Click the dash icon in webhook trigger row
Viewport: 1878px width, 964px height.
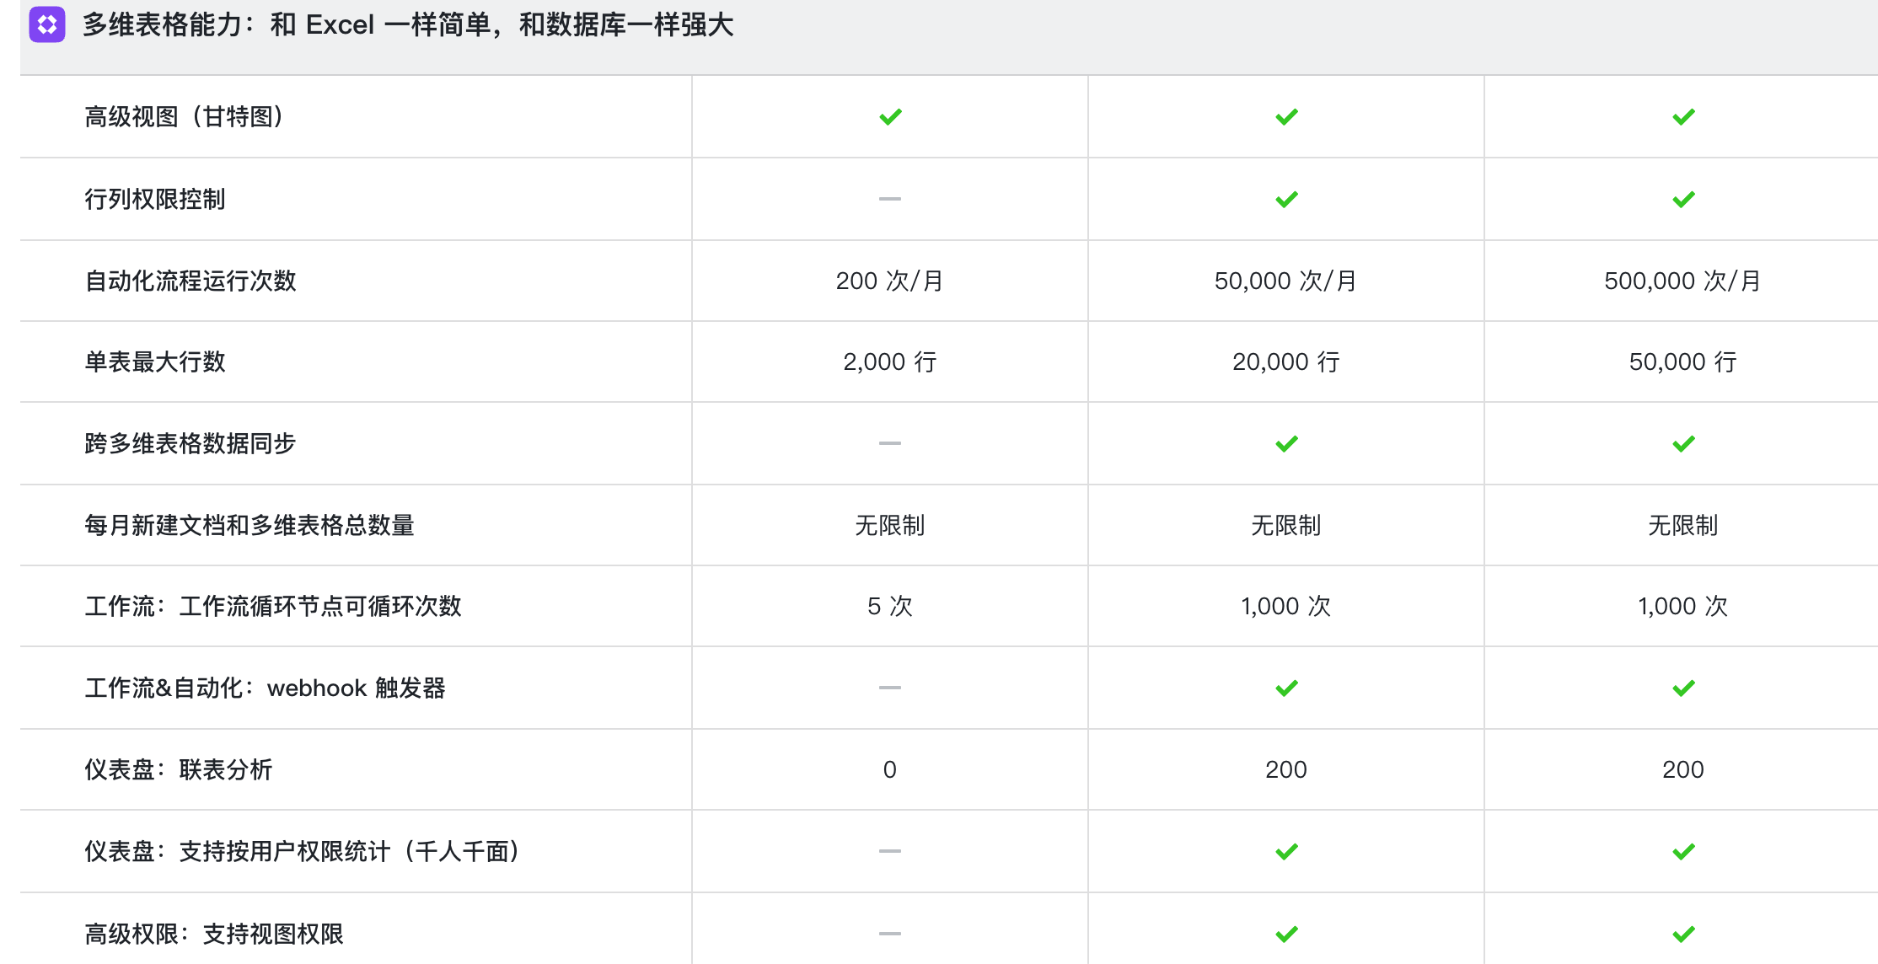point(890,688)
